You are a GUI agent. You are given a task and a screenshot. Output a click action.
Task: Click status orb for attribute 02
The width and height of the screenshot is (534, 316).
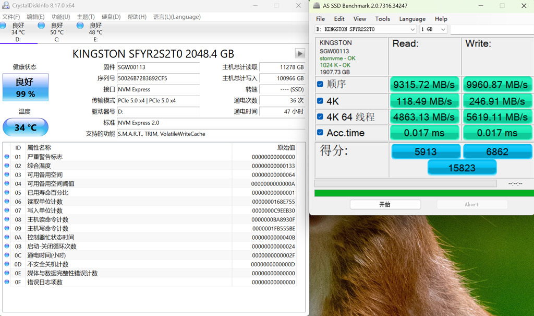pos(7,166)
